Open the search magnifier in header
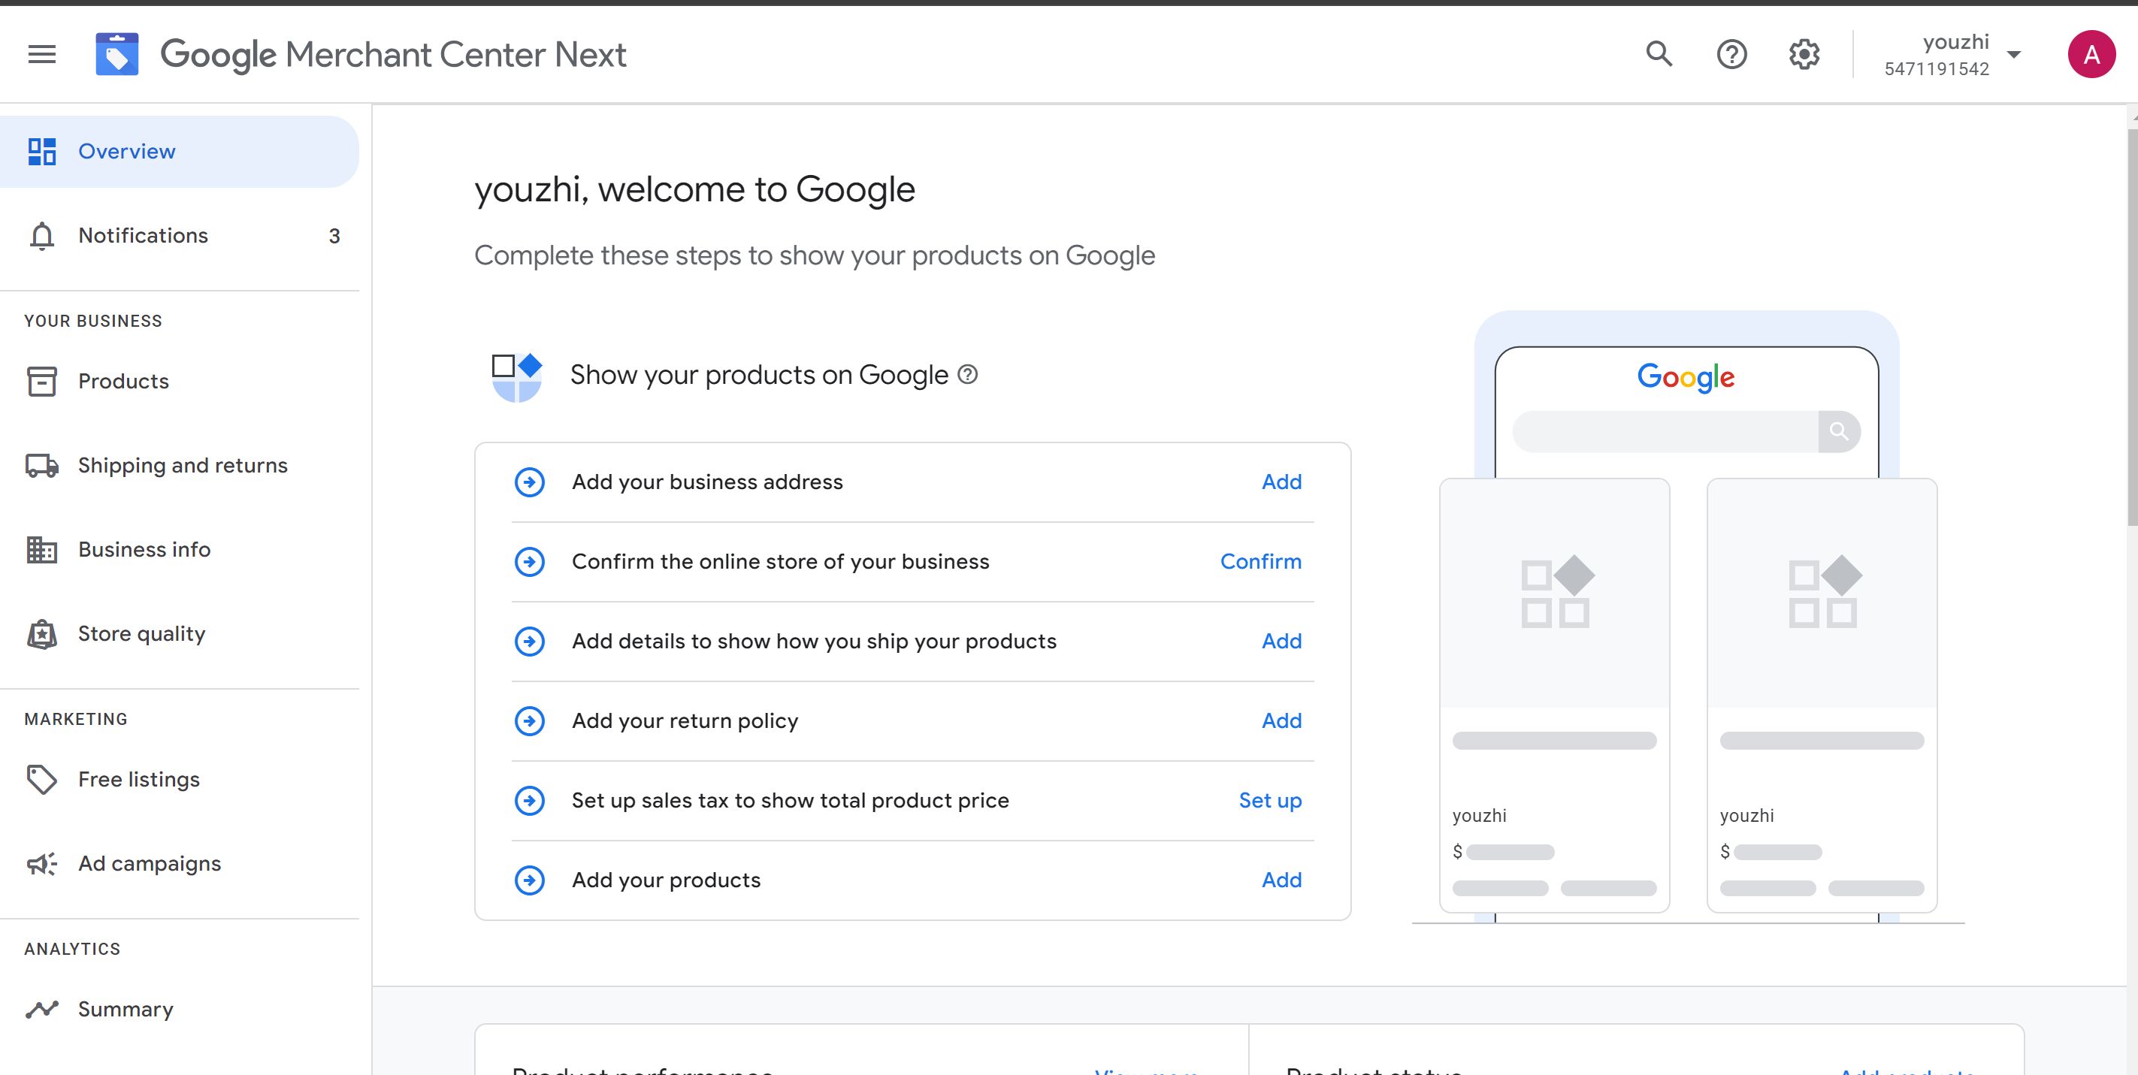Image resolution: width=2138 pixels, height=1075 pixels. pyautogui.click(x=1659, y=54)
